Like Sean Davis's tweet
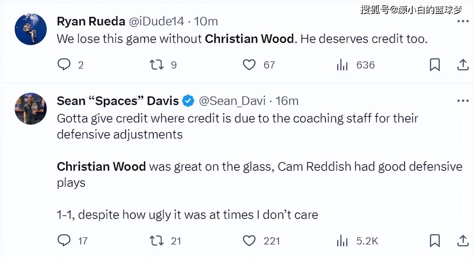This screenshot has height=257, width=473. tap(249, 241)
